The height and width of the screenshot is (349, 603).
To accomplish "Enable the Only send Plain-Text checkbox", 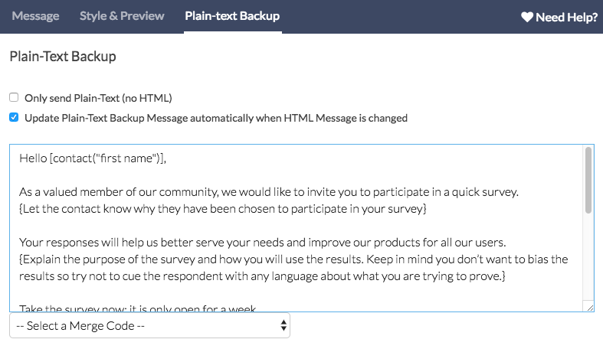I will coord(14,98).
